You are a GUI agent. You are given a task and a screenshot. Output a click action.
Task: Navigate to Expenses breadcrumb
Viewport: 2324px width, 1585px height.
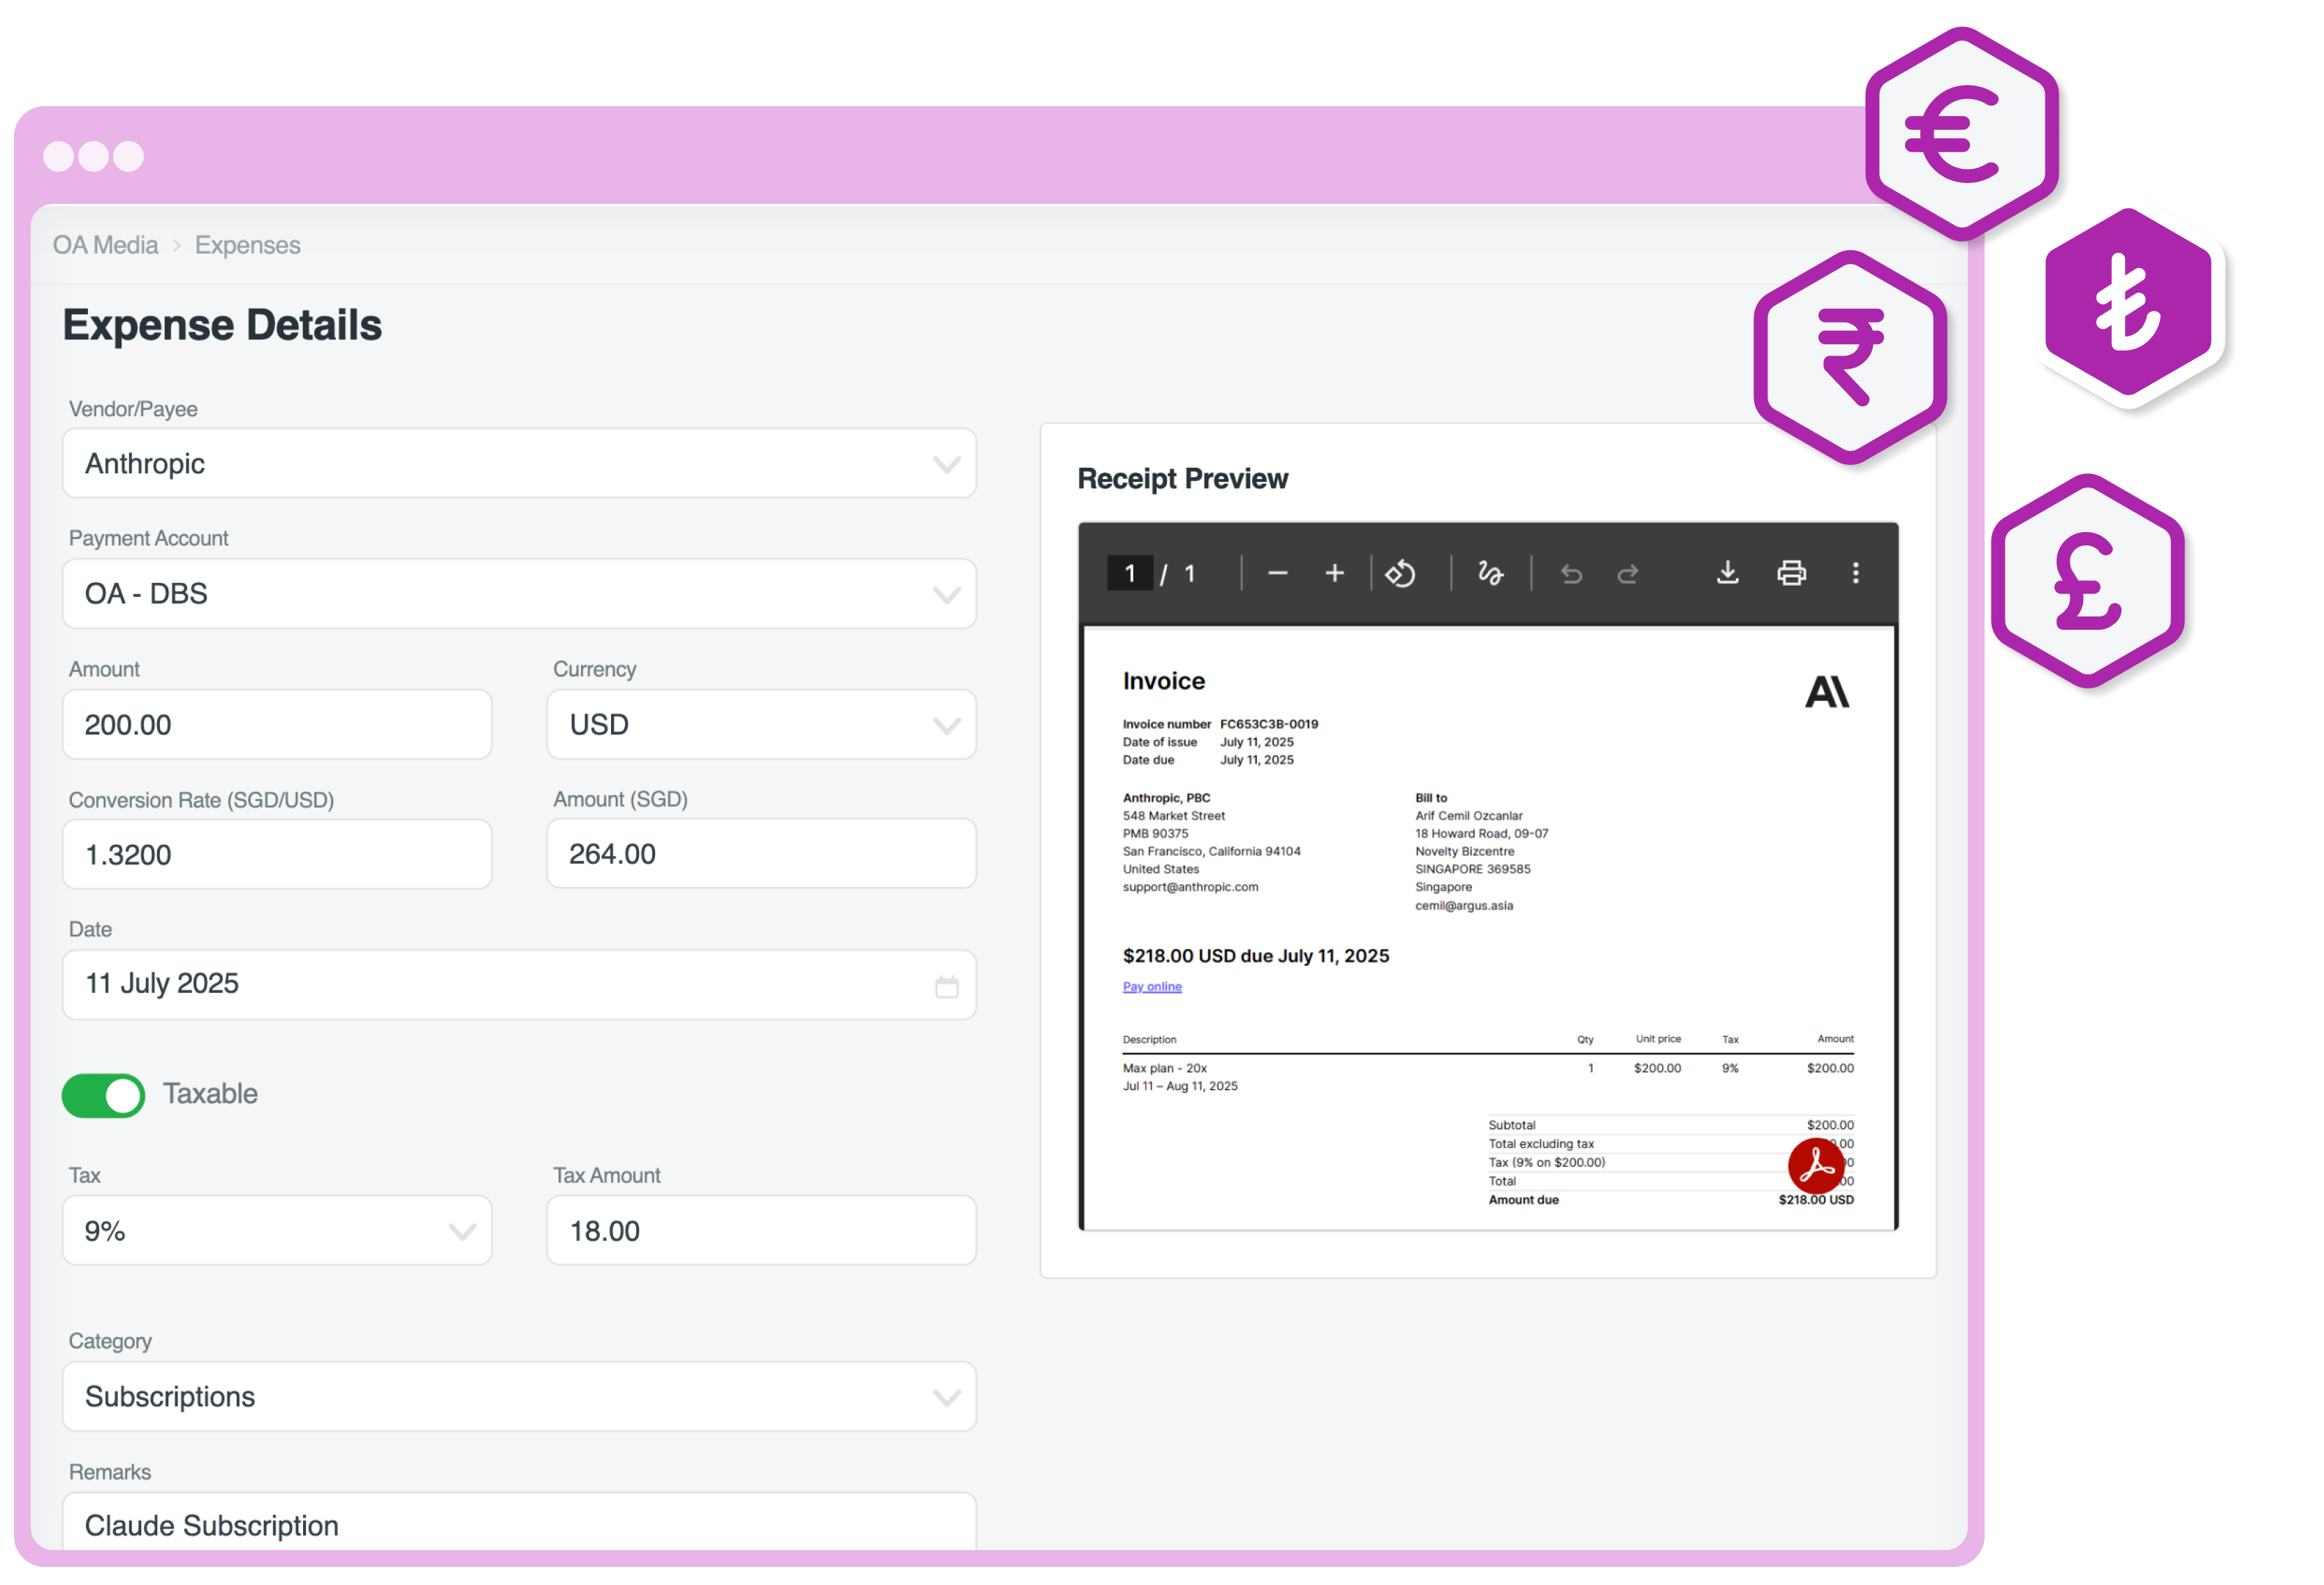tap(247, 245)
